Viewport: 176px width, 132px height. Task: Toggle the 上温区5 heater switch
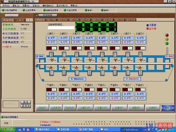click(102, 48)
